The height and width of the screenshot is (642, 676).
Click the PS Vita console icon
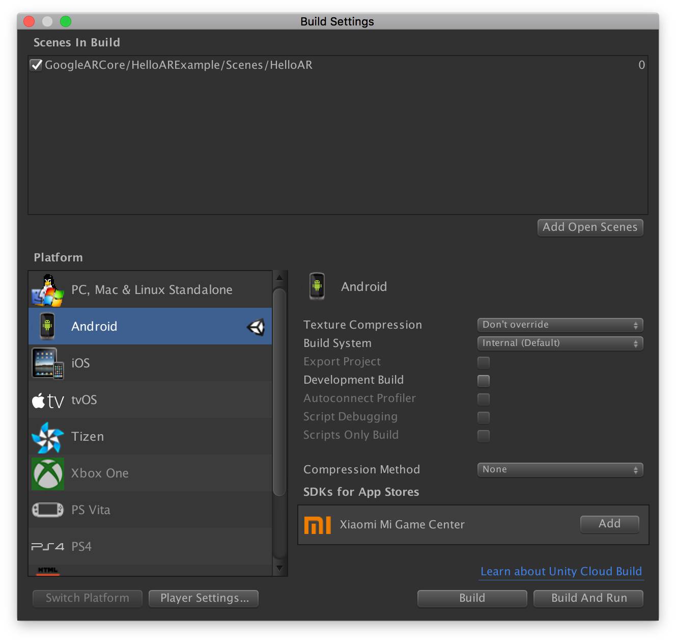(x=48, y=510)
